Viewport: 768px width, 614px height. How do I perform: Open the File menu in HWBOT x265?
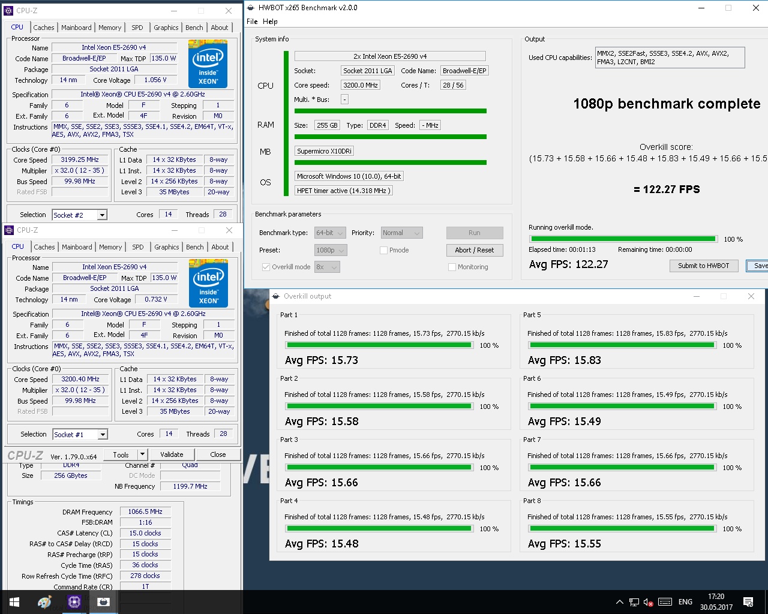(252, 22)
